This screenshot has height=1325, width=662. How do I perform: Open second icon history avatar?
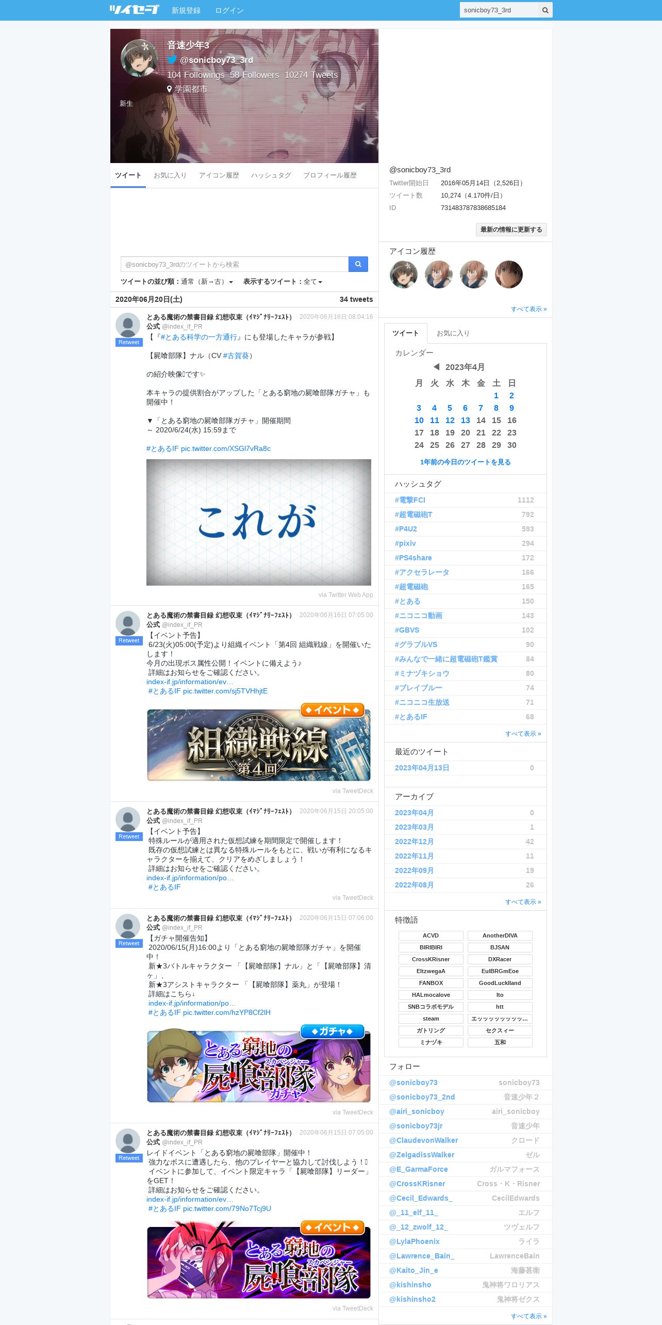click(x=439, y=274)
